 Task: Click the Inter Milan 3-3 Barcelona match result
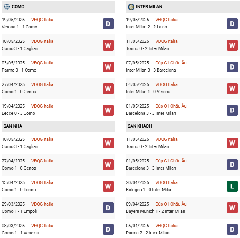point(151,70)
